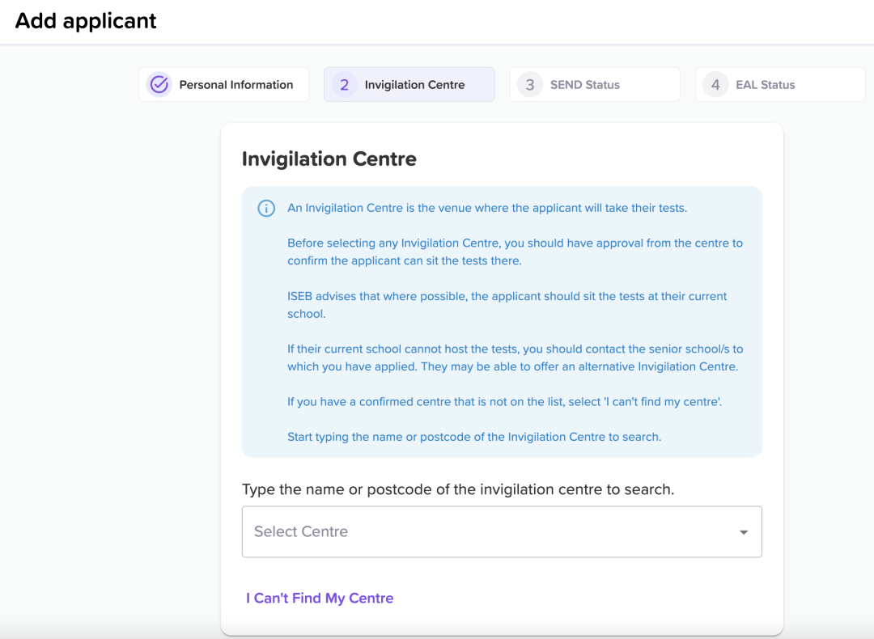Click the 'Before selecting any Invigilation Centre' paragraph
This screenshot has width=874, height=639.
[x=515, y=252]
